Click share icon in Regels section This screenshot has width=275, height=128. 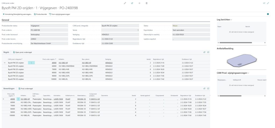point(204,52)
